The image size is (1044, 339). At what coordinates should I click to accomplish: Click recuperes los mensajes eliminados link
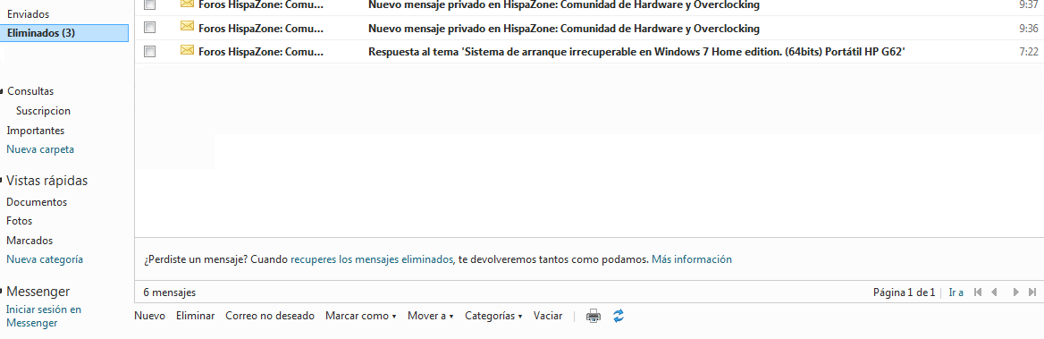(372, 259)
